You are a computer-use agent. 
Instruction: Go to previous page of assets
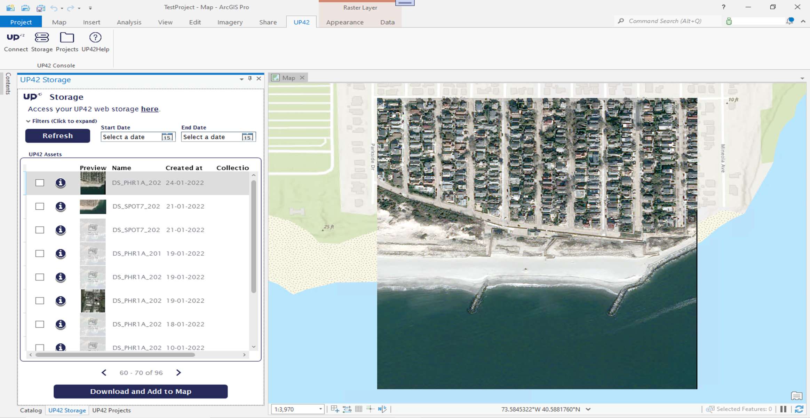104,373
